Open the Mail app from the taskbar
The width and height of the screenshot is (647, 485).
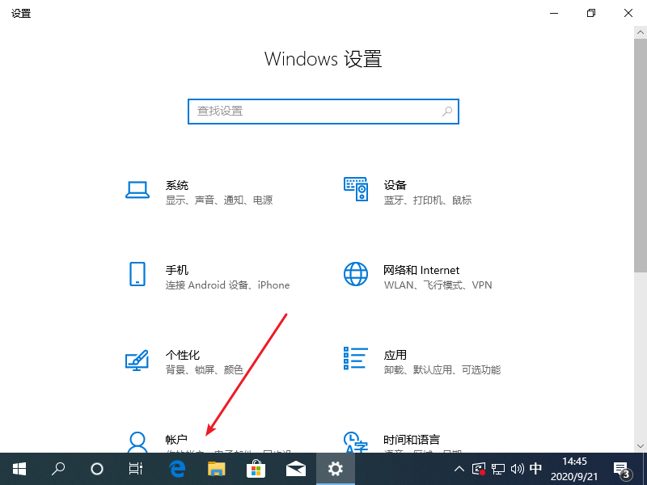click(296, 469)
